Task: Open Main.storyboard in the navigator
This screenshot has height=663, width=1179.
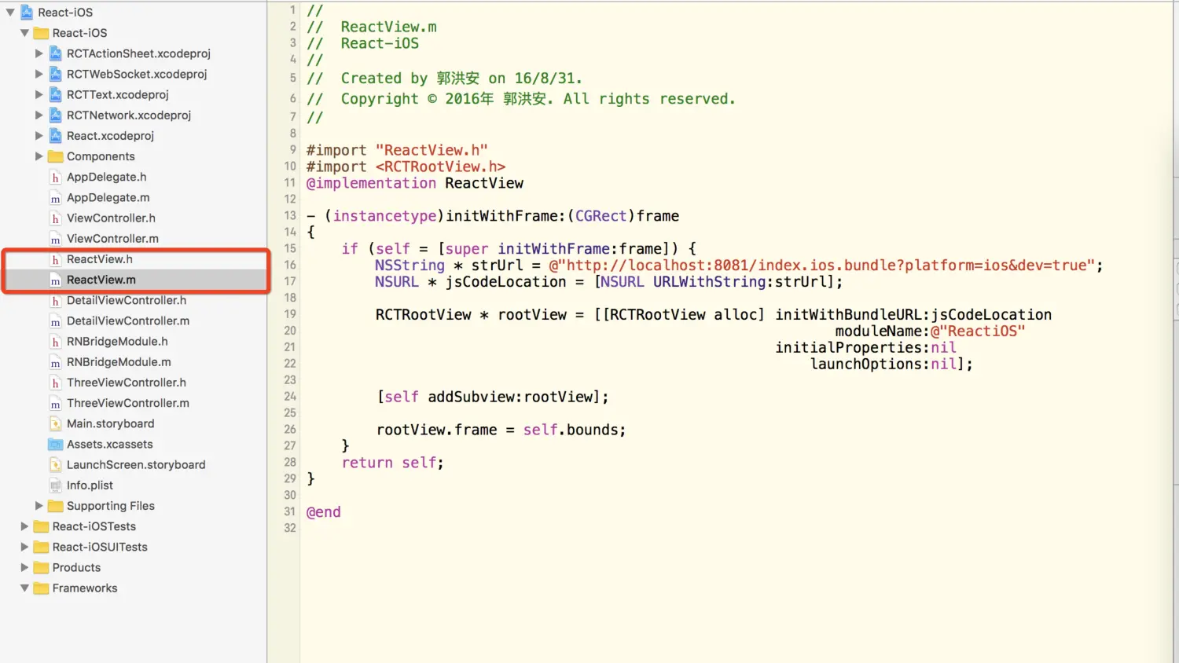Action: click(110, 423)
